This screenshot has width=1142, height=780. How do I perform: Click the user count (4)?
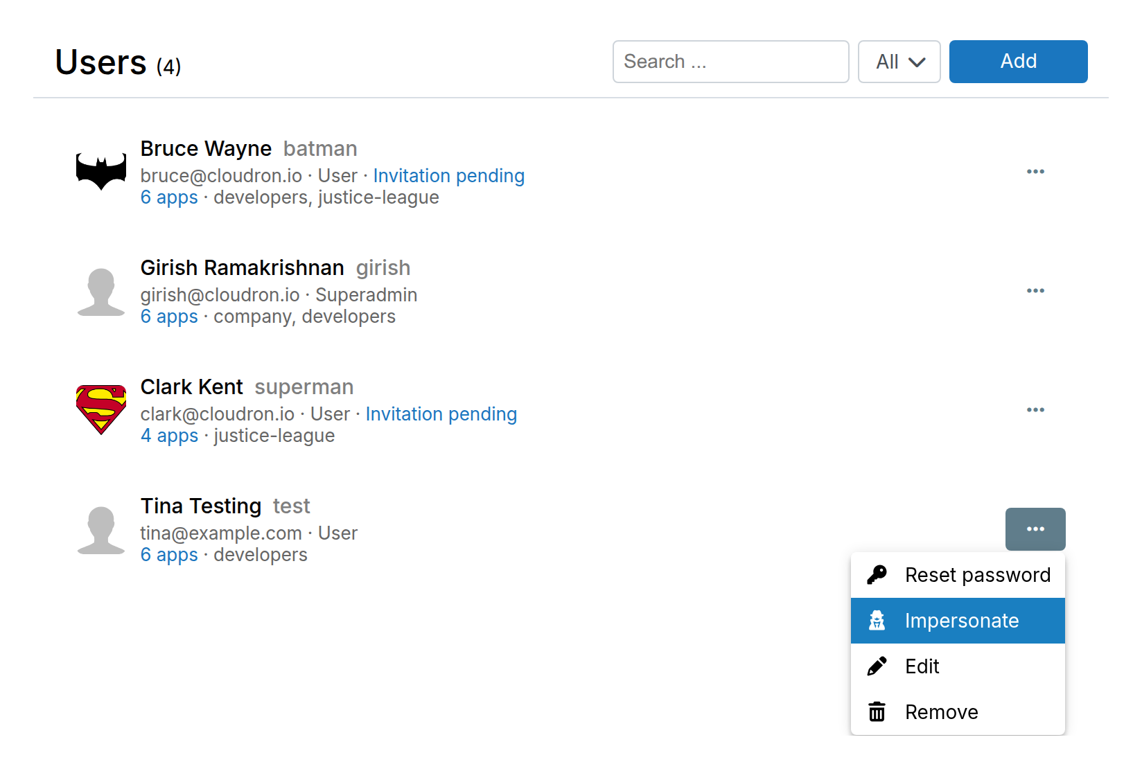pyautogui.click(x=168, y=67)
